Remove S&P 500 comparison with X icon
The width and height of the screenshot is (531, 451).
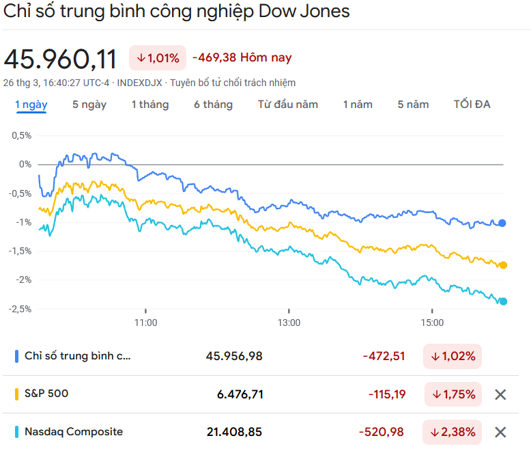click(500, 394)
